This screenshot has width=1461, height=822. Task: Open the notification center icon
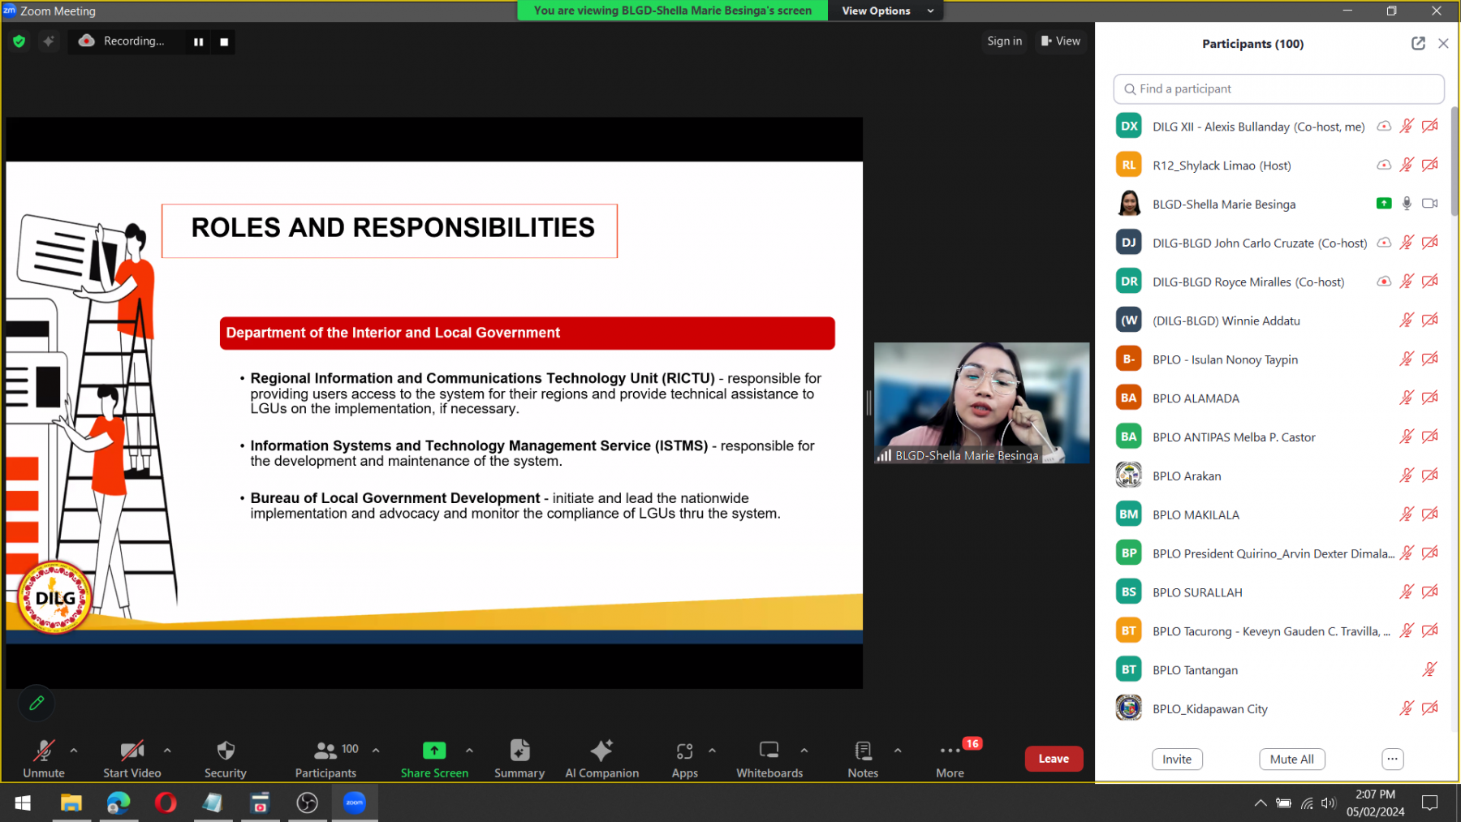point(1430,803)
